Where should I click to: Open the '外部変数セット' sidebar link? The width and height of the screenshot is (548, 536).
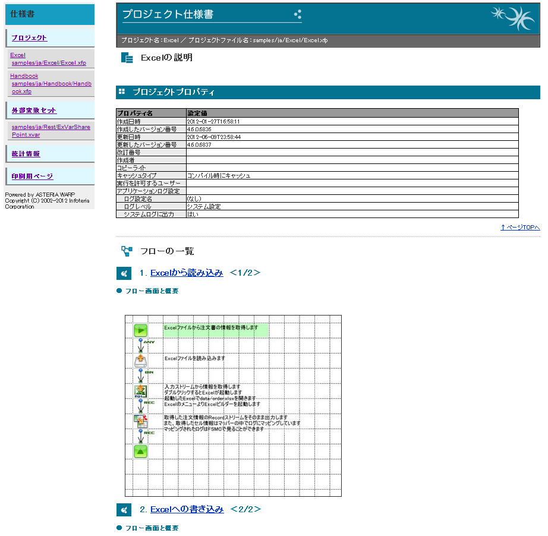click(34, 111)
